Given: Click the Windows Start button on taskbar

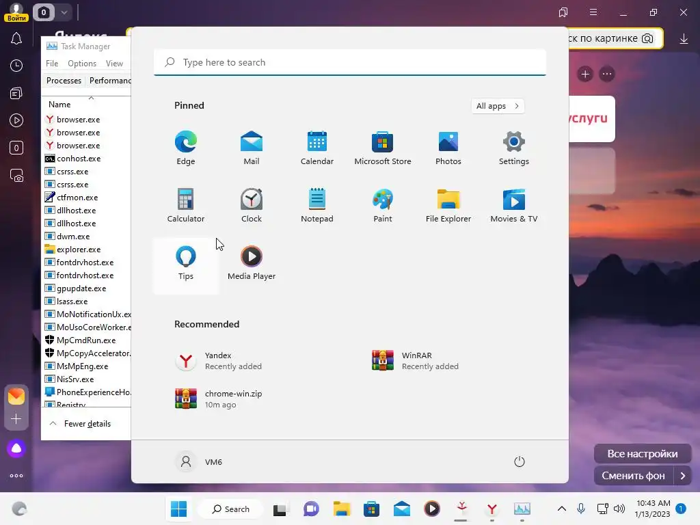Looking at the screenshot, I should pos(179,509).
